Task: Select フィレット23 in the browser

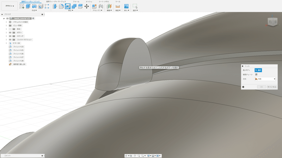Action: 18,47
